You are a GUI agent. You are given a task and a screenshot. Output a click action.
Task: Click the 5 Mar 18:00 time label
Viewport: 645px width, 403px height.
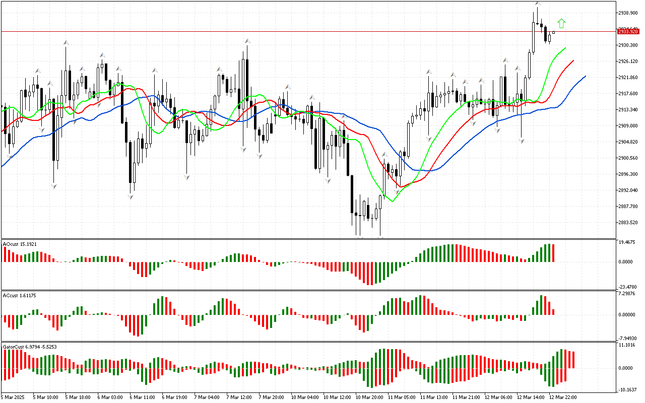point(78,397)
